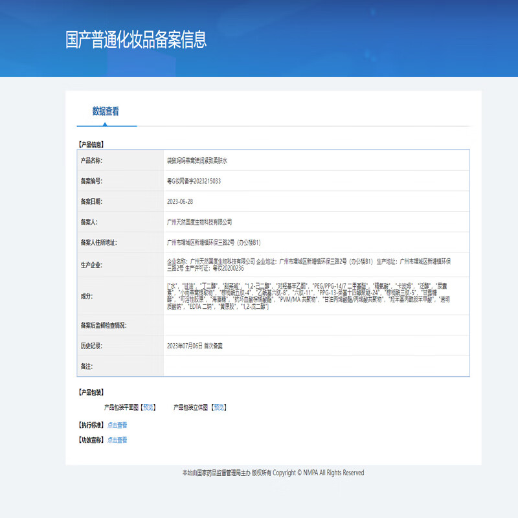Select the 产品名称 label cell
518x518 pixels.
click(x=93, y=160)
